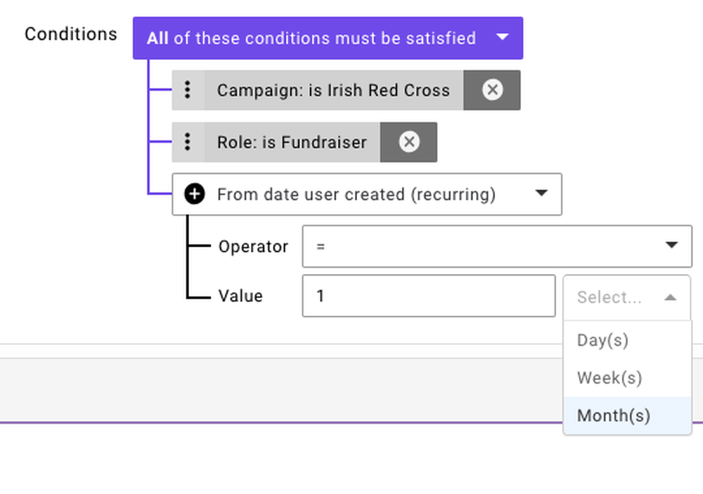The width and height of the screenshot is (703, 494).
Task: Expand the Operator dropdown using its arrow
Action: click(x=671, y=245)
